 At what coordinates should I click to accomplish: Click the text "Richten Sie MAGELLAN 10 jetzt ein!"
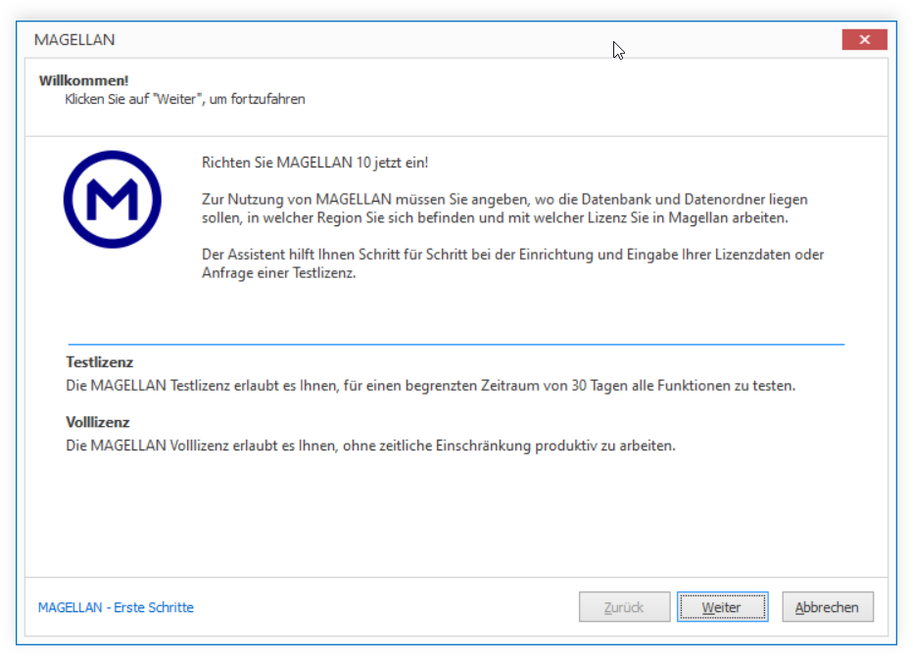315,163
